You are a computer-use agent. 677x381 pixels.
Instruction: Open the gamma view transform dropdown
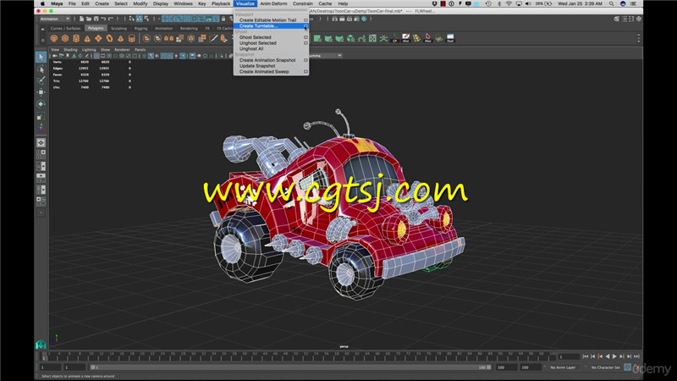pyautogui.click(x=326, y=56)
